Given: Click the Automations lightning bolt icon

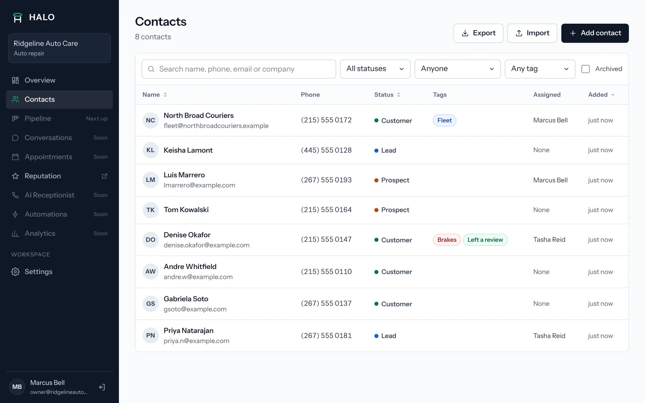Looking at the screenshot, I should pyautogui.click(x=15, y=214).
